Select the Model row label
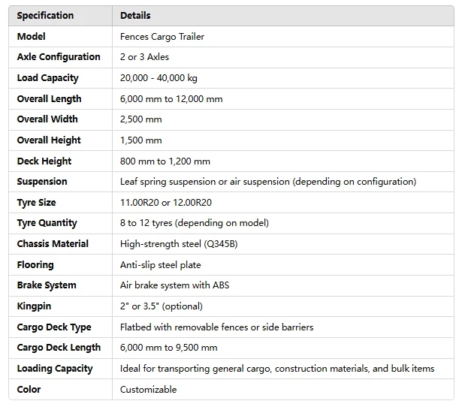The image size is (465, 410). point(32,36)
